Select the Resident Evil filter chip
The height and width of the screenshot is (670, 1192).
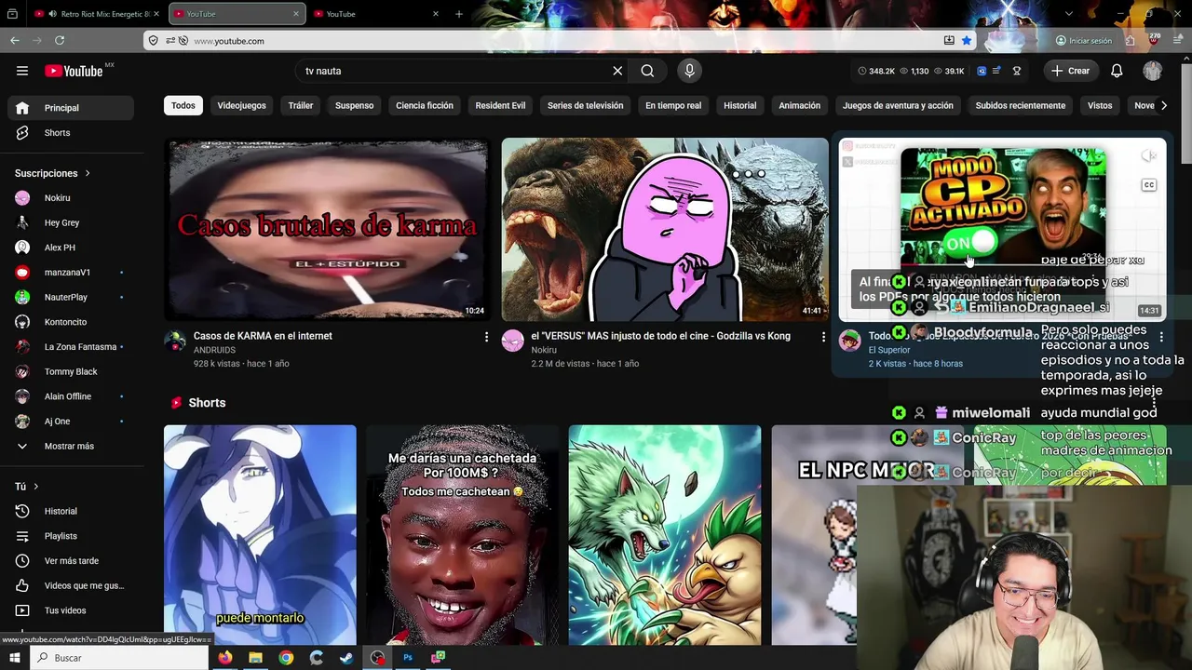[x=500, y=105]
